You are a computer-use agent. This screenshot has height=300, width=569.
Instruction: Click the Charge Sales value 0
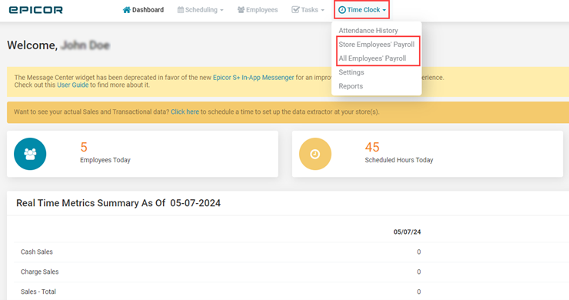point(419,272)
